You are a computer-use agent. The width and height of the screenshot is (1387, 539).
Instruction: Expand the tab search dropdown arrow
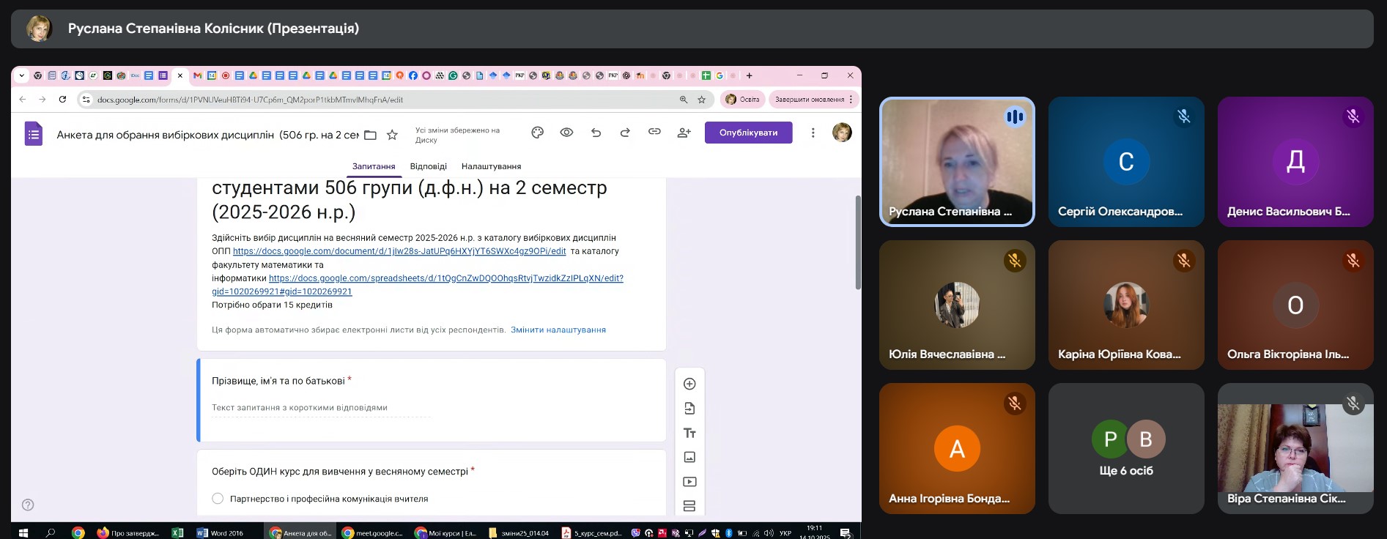(21, 75)
